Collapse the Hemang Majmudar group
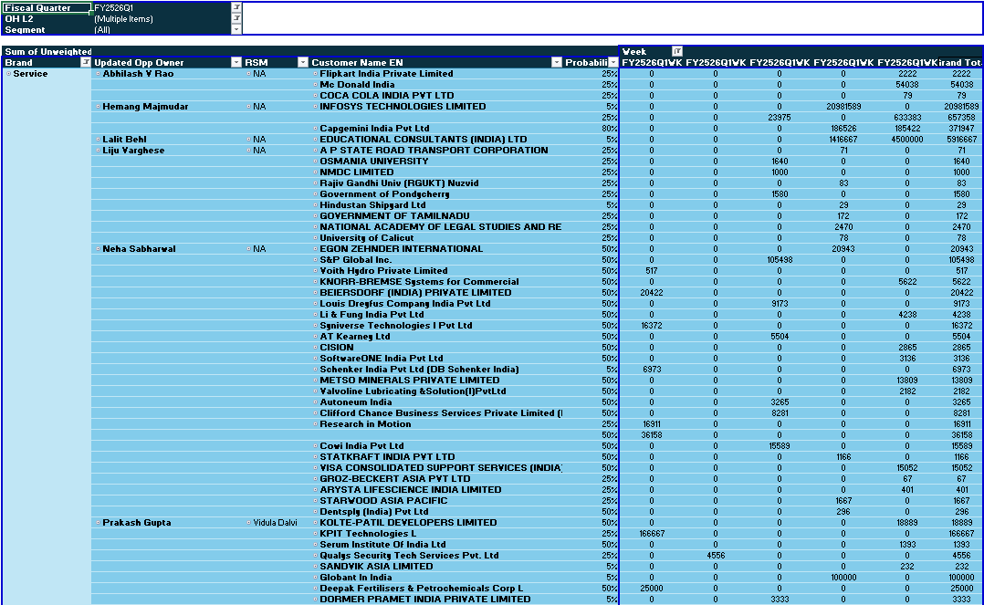Screen dimensions: 984x605 click(98, 106)
